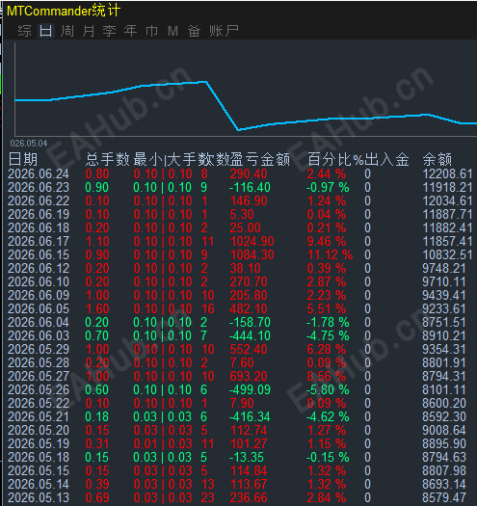Select the 年 yearly tab

pos(130,31)
